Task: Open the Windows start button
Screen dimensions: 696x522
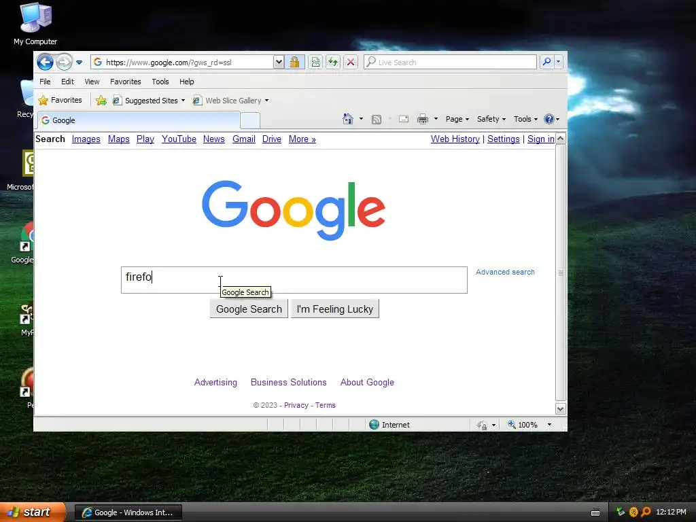Action: click(x=31, y=512)
